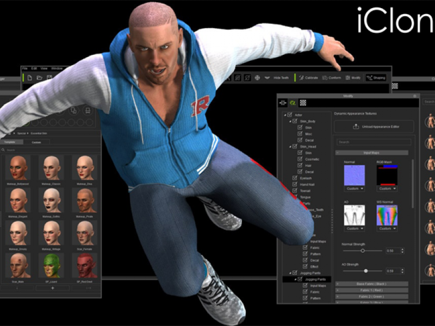Image resolution: width=435 pixels, height=326 pixels.
Task: Click the Open folder icon in the toolbar
Action: point(39,78)
